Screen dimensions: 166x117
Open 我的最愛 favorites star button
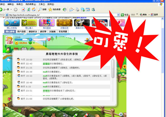click(54, 10)
